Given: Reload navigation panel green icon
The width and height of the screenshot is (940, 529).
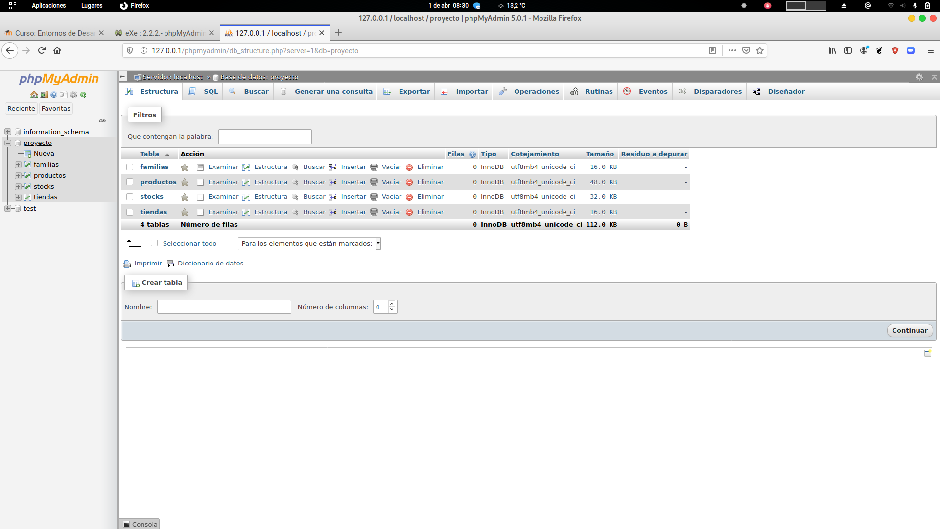Looking at the screenshot, I should [x=83, y=95].
